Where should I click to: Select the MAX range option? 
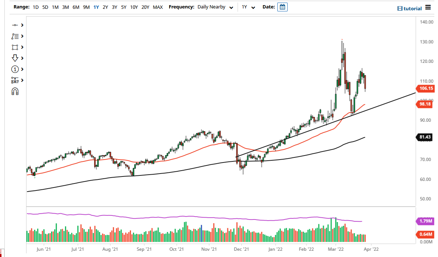tap(157, 7)
